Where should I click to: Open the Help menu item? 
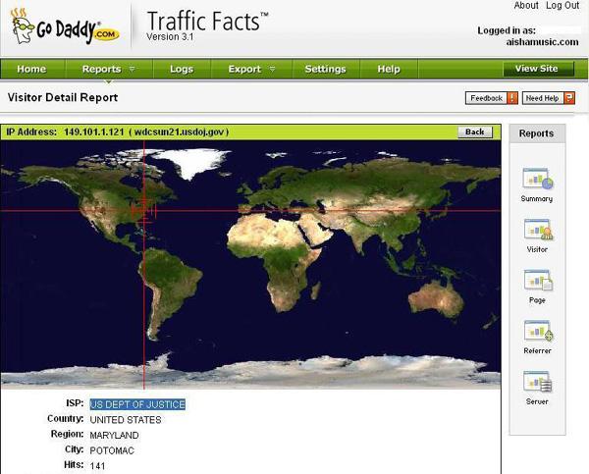pos(389,69)
